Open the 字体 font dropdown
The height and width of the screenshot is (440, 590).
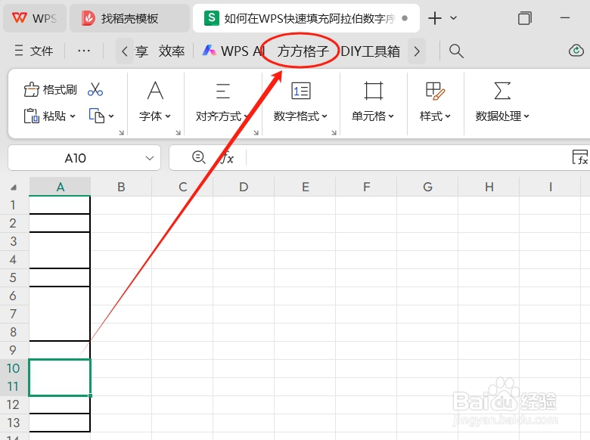click(155, 101)
